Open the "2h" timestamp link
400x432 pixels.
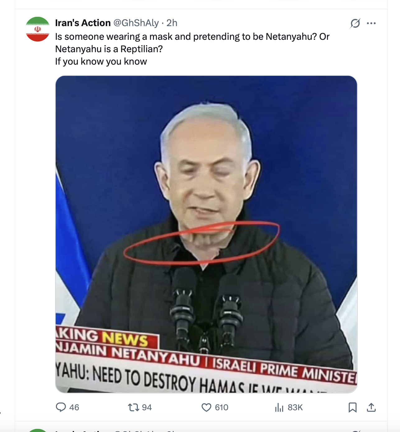172,23
